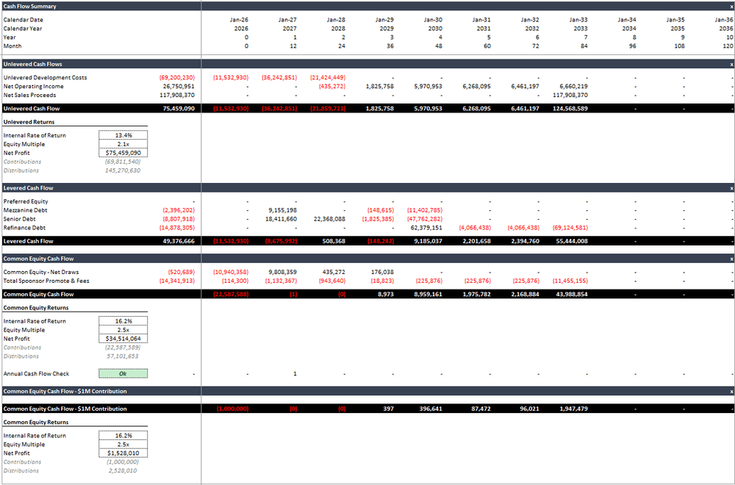Click the Net Profit cell showing $75,459,090
This screenshot has height=485, width=735.
click(x=123, y=153)
